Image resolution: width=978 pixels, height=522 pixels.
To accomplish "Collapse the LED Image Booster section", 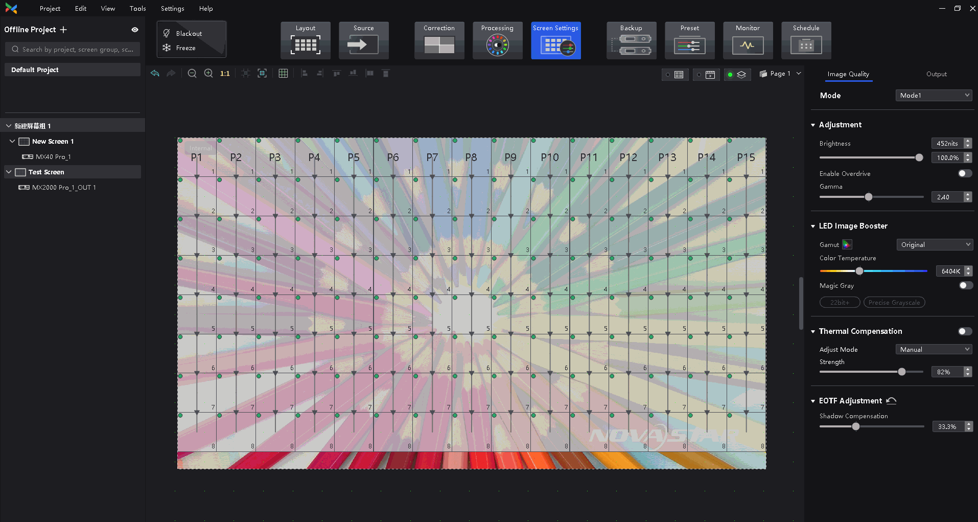I will point(813,226).
